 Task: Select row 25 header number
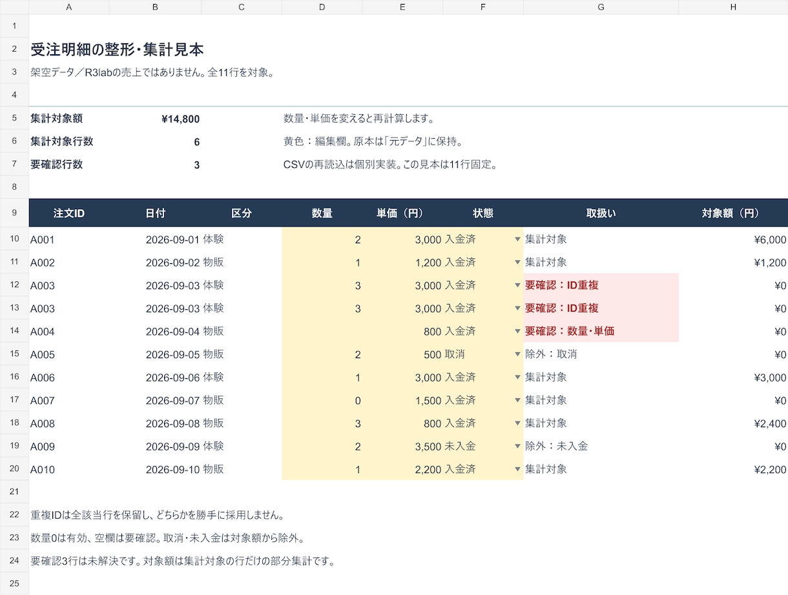tap(14, 584)
